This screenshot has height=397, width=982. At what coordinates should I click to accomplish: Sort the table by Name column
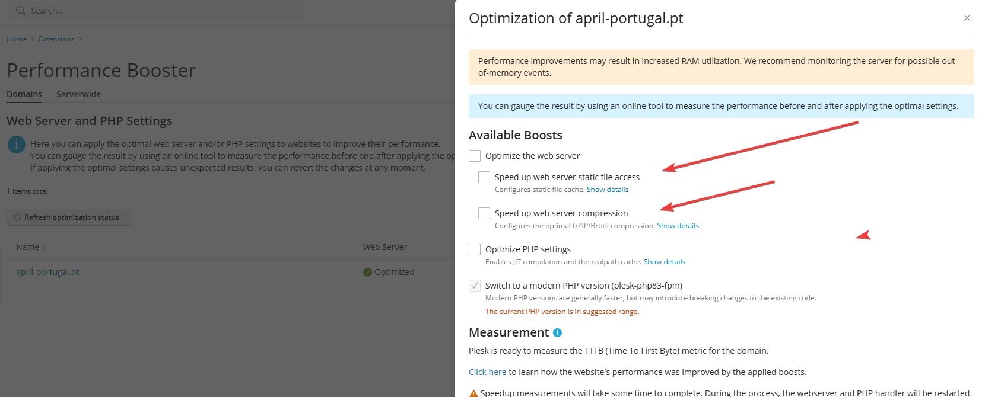[28, 247]
